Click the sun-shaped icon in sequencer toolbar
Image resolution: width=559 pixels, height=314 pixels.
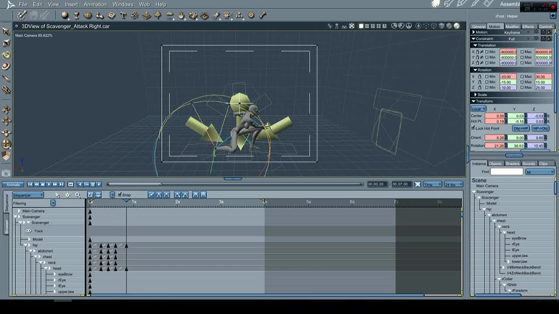coord(67,195)
